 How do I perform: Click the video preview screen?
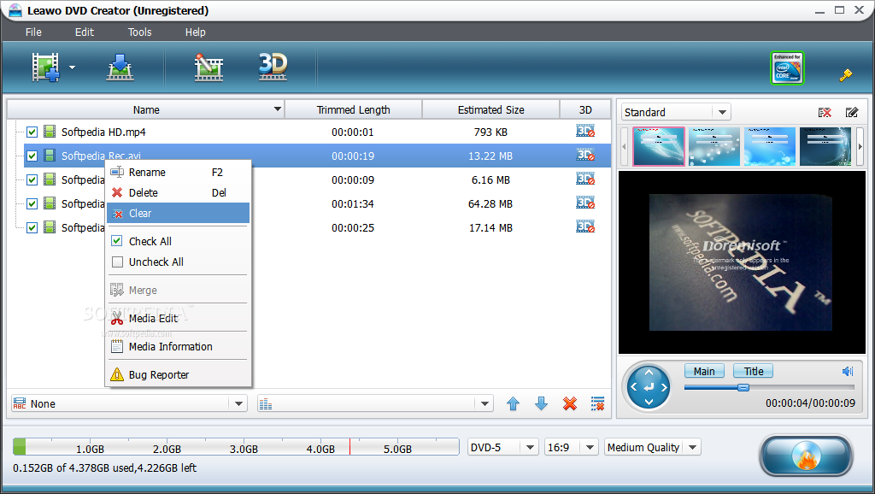point(742,262)
